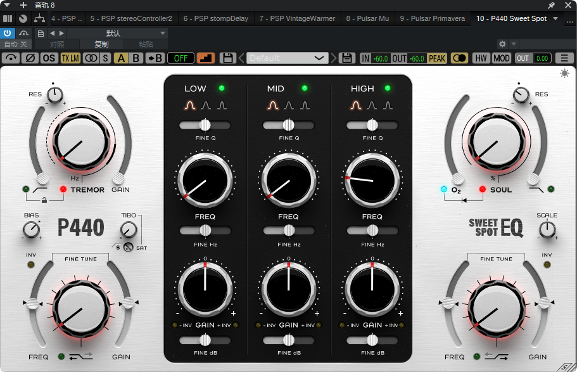Image resolution: width=577 pixels, height=372 pixels.
Task: Toggle the green OFF button
Action: point(181,58)
